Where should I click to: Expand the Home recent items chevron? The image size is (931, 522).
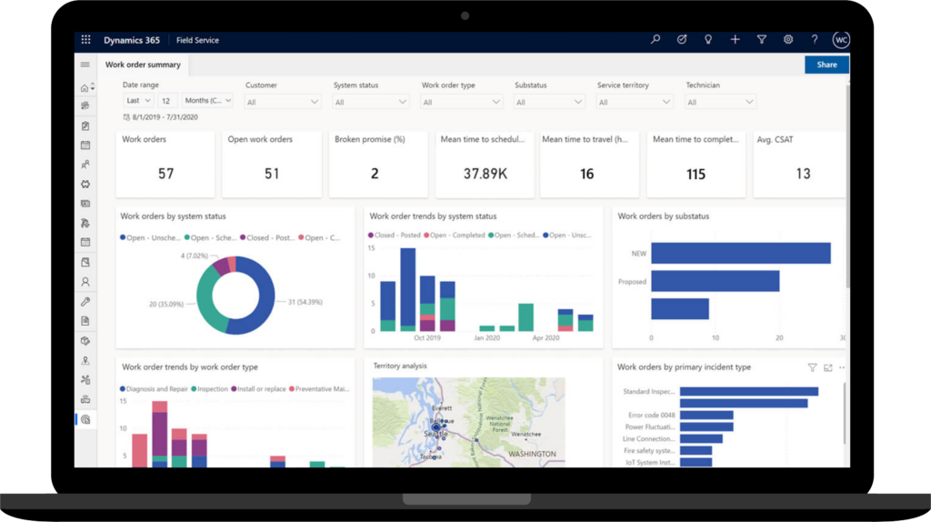pyautogui.click(x=93, y=88)
